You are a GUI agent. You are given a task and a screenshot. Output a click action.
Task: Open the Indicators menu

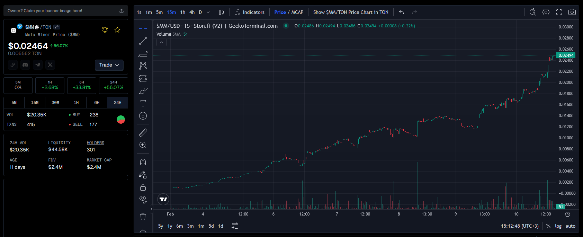coord(250,12)
